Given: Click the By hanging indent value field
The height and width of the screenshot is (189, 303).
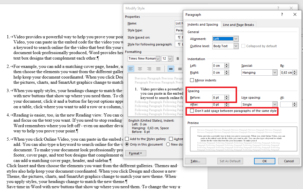Looking at the screenshot, I should [x=286, y=72].
